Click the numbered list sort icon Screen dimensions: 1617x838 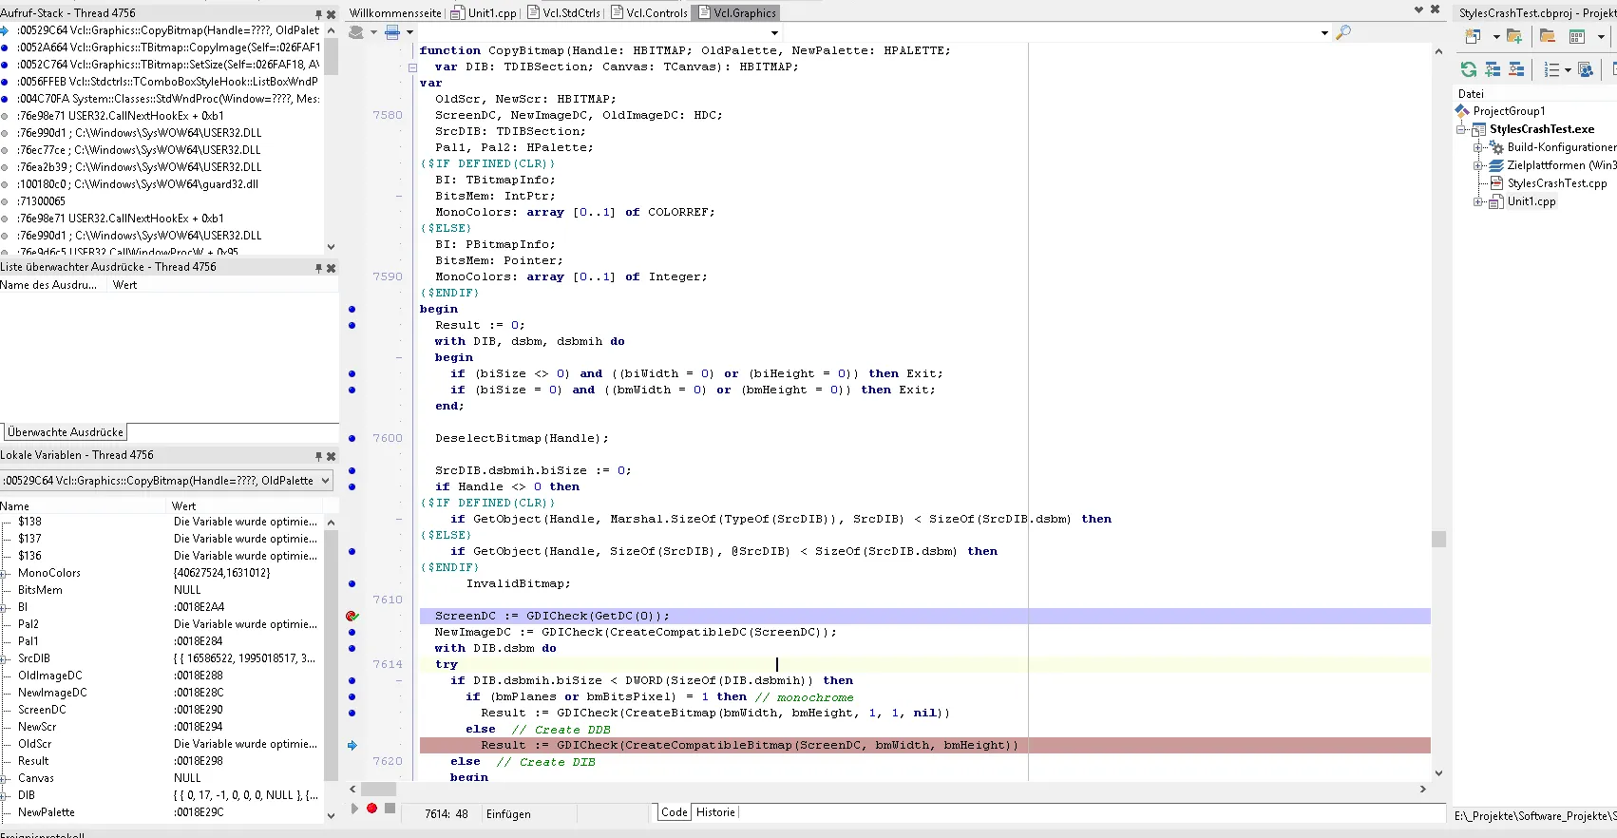1551,69
